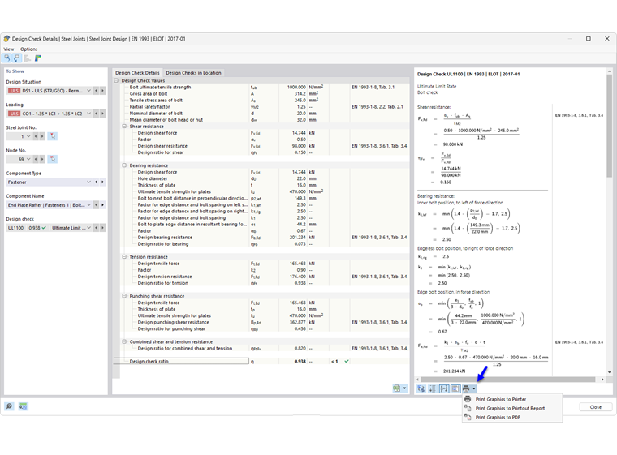Collapse the Tension resistance section

point(124,257)
